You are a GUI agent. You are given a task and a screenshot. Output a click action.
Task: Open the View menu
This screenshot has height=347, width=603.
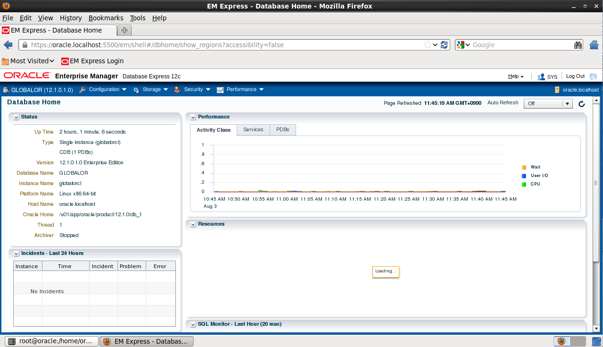46,18
